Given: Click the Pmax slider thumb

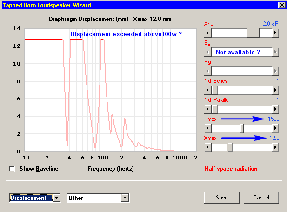Looking at the screenshot, I should 242,128.
